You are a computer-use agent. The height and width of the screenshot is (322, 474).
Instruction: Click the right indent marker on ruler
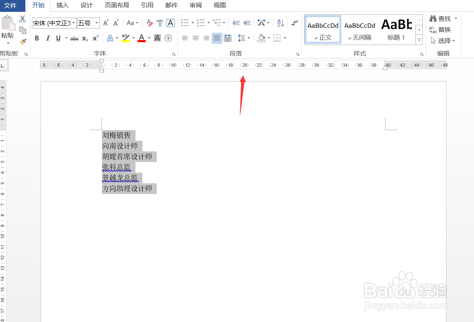(x=385, y=68)
